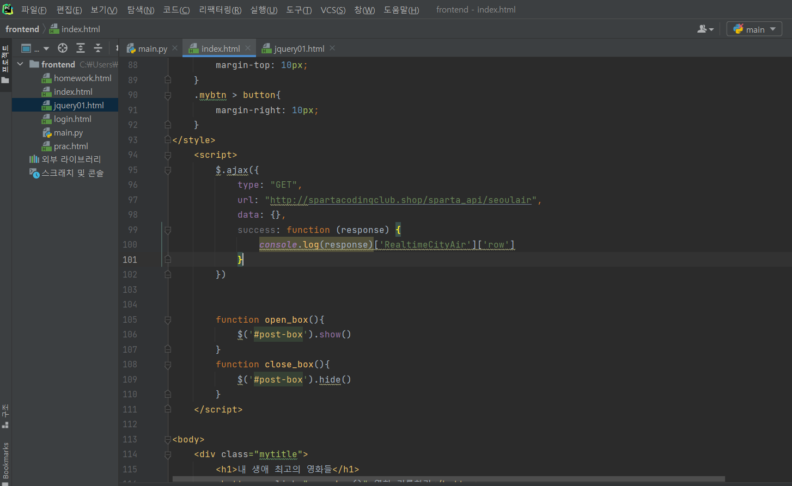This screenshot has width=792, height=486.
Task: Click the login.html file icon
Action: 47,119
